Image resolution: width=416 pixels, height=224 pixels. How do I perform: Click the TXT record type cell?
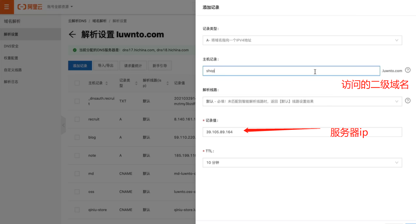pyautogui.click(x=123, y=101)
